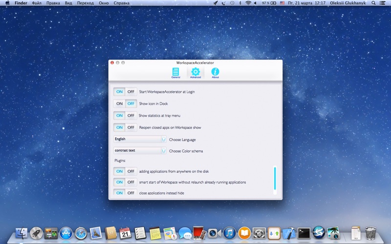This screenshot has height=244, width=391.
Task: Click the US flag input source
Action: click(282, 3)
